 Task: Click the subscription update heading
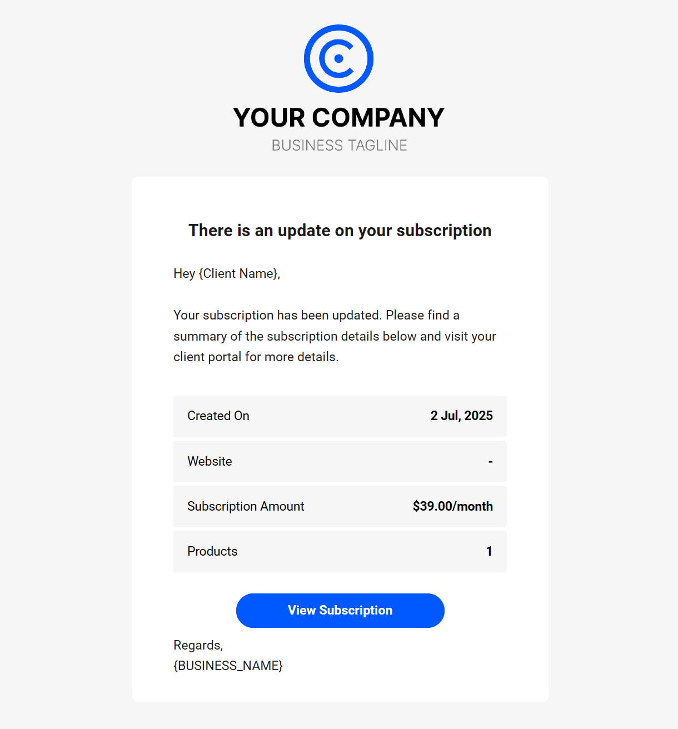[x=340, y=231]
